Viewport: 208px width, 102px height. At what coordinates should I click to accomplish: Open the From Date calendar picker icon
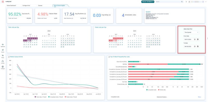tap(198, 40)
